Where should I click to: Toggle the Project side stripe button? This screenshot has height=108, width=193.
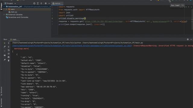(x=1, y=6)
